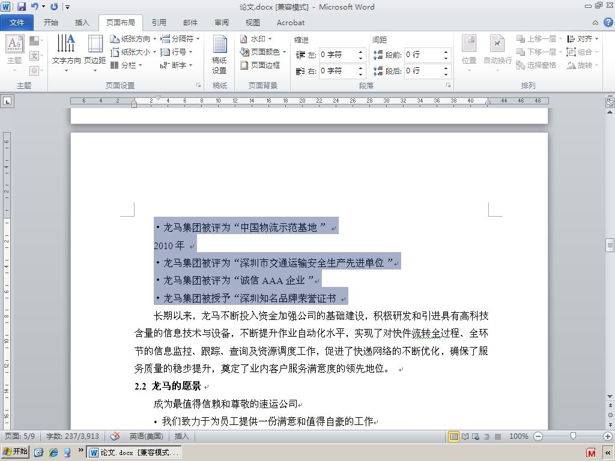
Task: Open Line Numbers (行号) options
Action: coord(177,52)
